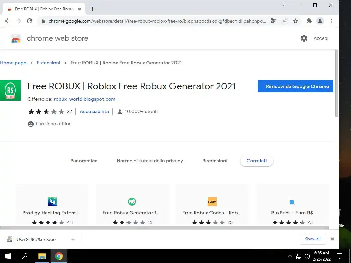Open the BuxBack card icon
351x263 pixels.
[292, 202]
